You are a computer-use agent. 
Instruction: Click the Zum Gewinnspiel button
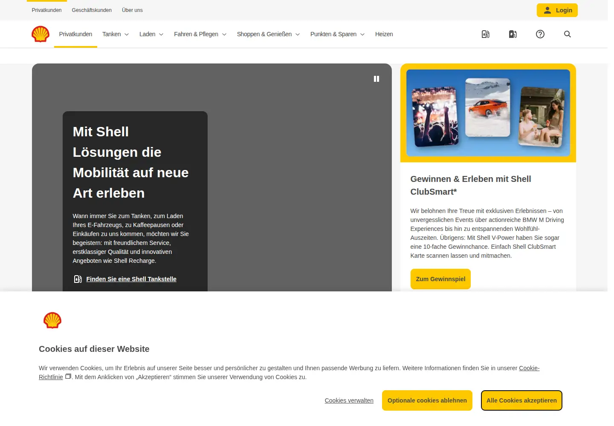pyautogui.click(x=440, y=279)
